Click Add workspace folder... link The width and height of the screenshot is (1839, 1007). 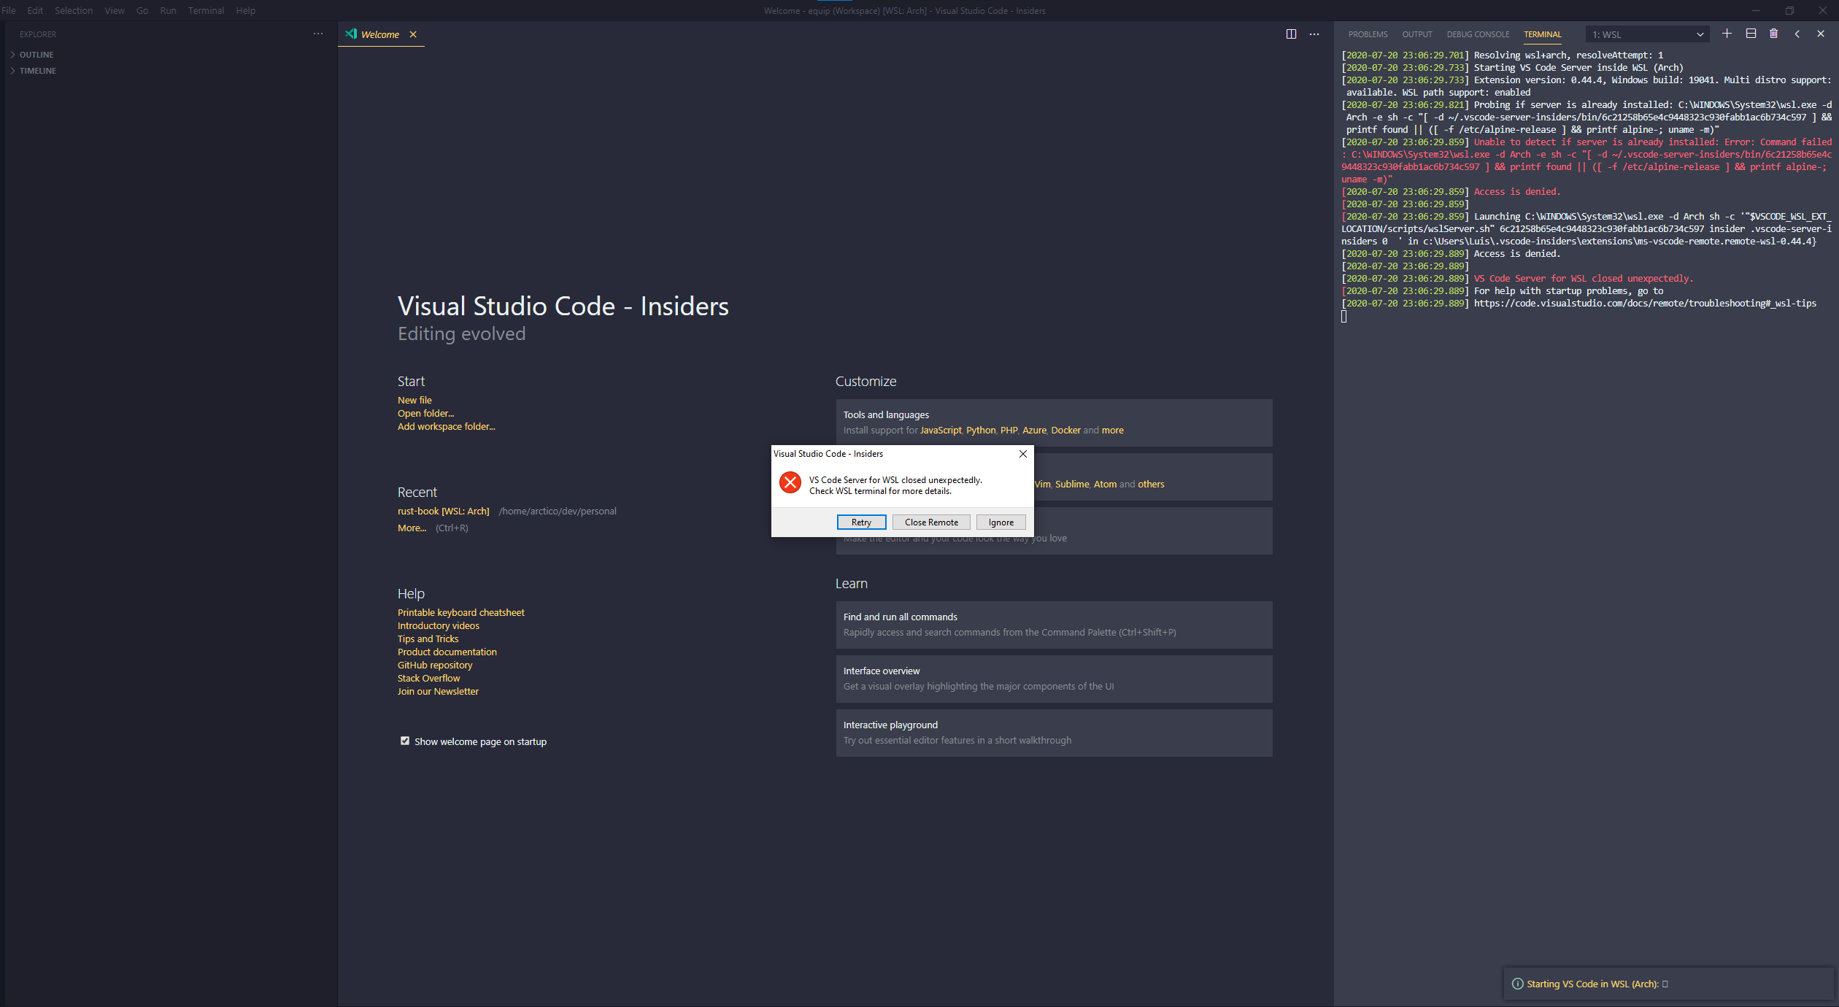[446, 426]
